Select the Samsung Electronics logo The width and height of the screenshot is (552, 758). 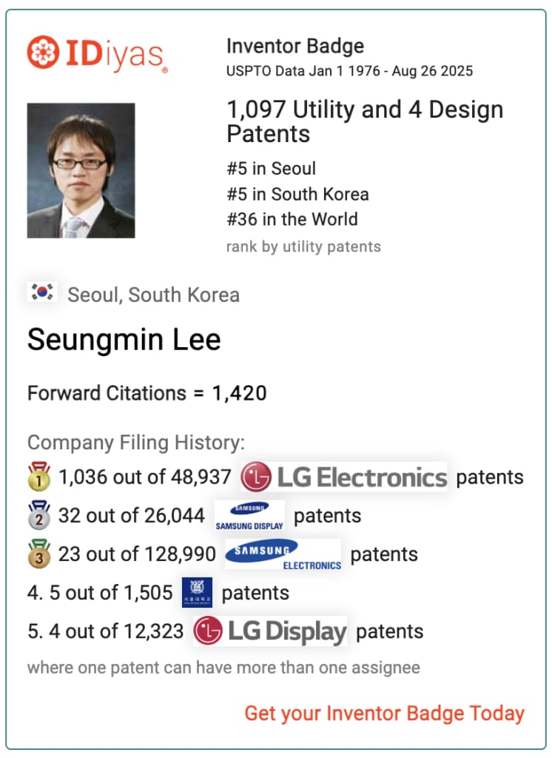(283, 554)
